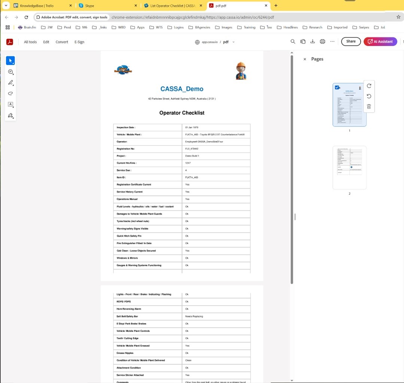404x383 pixels.
Task: Pick the freehand draw loop tool
Action: point(10,94)
